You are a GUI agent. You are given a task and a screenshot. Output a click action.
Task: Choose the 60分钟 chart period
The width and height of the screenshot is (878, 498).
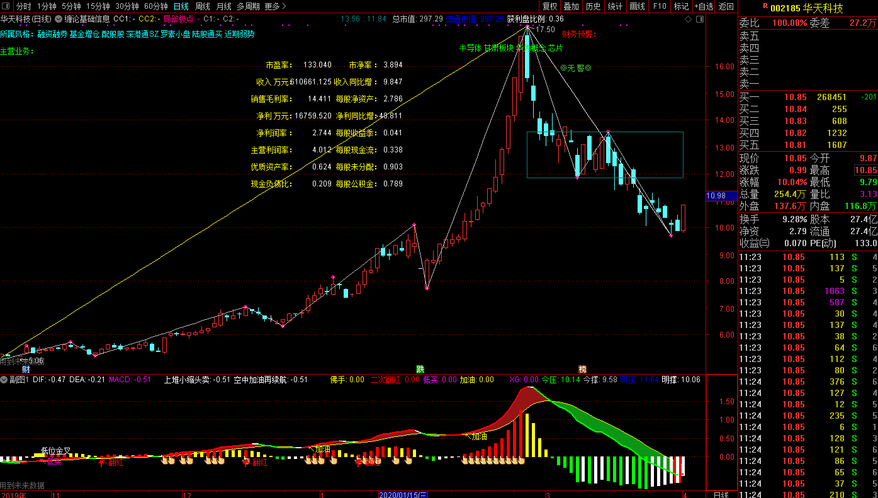pos(155,6)
